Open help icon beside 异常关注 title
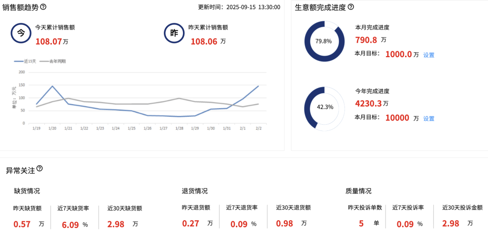The width and height of the screenshot is (488, 247). coord(40,168)
